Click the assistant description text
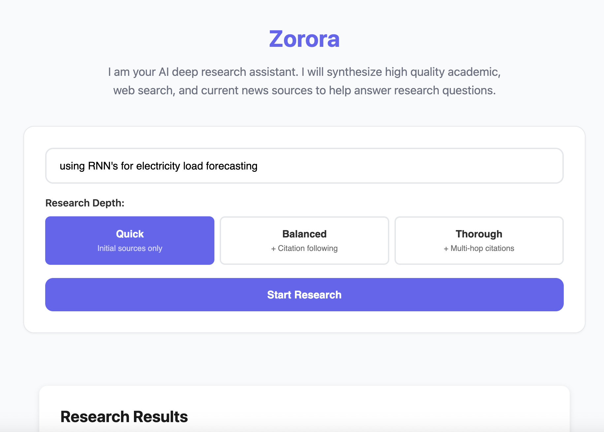The image size is (604, 432). 303,81
